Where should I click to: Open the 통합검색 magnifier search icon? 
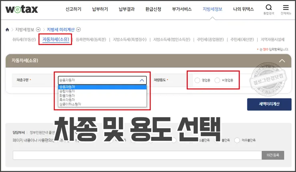pos(269,8)
